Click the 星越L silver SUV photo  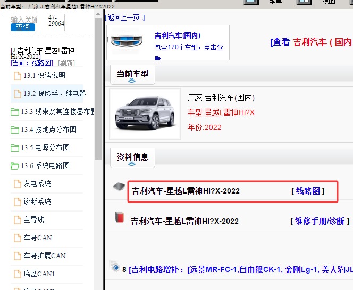coord(145,114)
